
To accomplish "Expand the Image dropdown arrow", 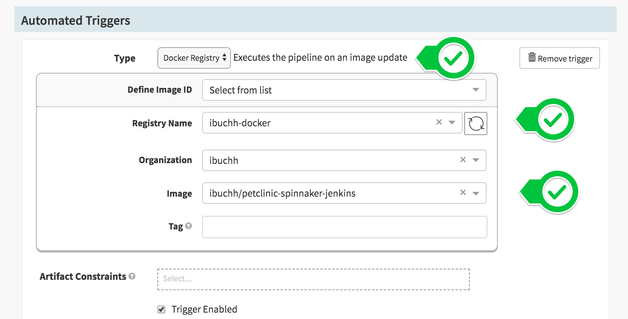I will (476, 193).
